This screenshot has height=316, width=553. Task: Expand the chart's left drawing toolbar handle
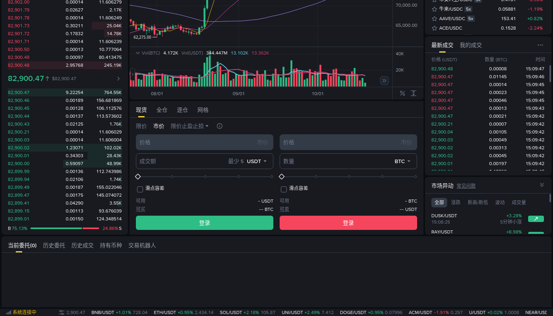click(x=132, y=74)
